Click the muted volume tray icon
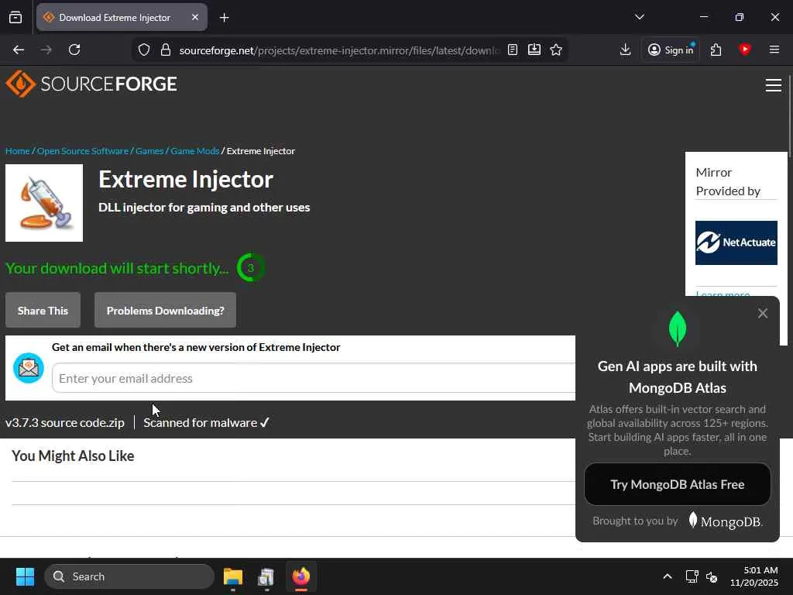This screenshot has height=595, width=793. tap(712, 576)
